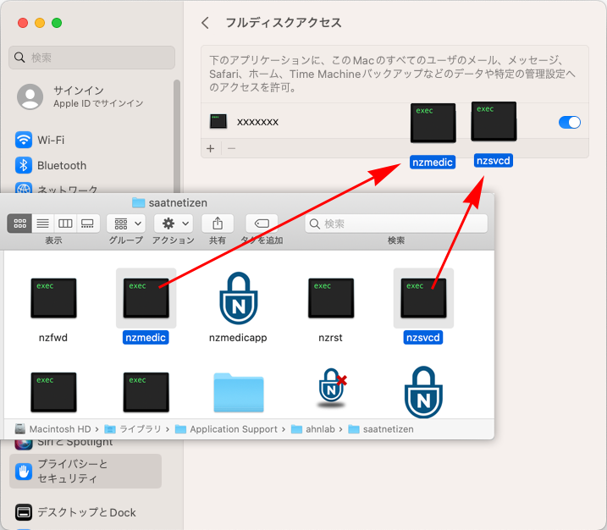Click the タグを追加 tag button
The width and height of the screenshot is (607, 530).
pyautogui.click(x=262, y=224)
